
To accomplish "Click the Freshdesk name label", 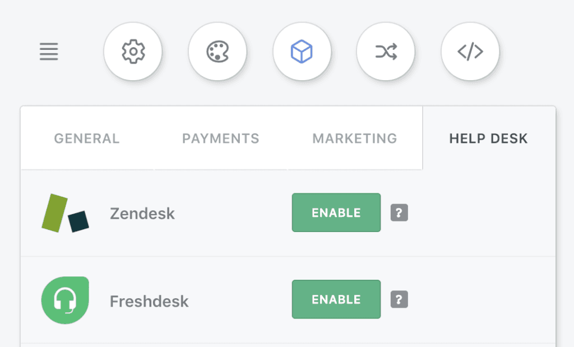I will coord(149,301).
